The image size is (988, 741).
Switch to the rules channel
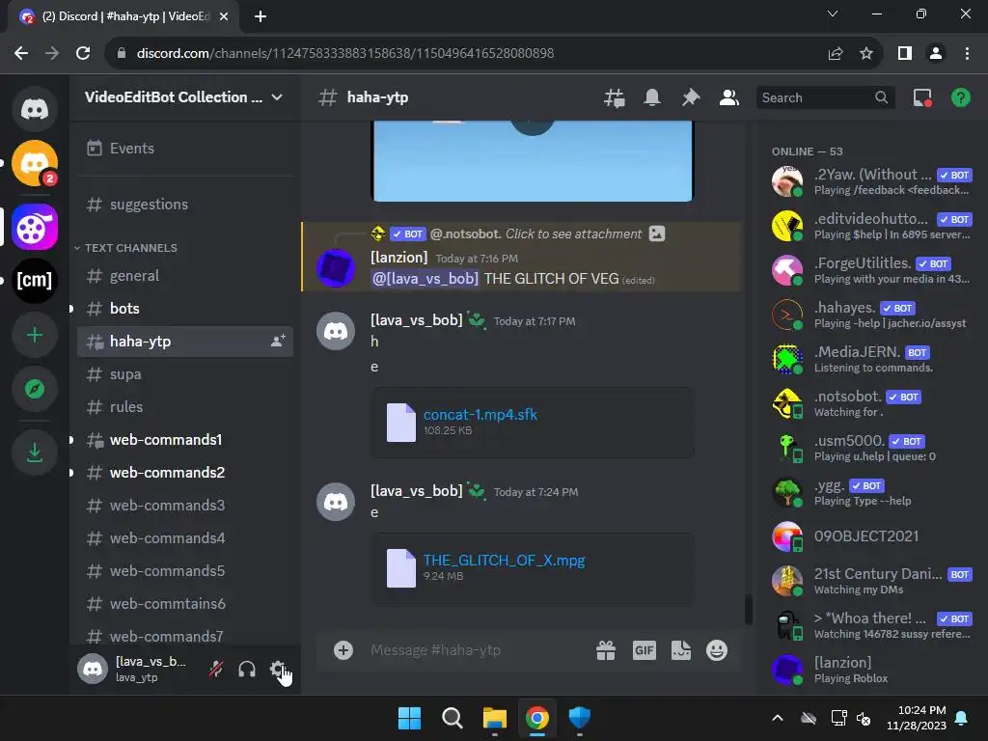[x=184, y=406]
